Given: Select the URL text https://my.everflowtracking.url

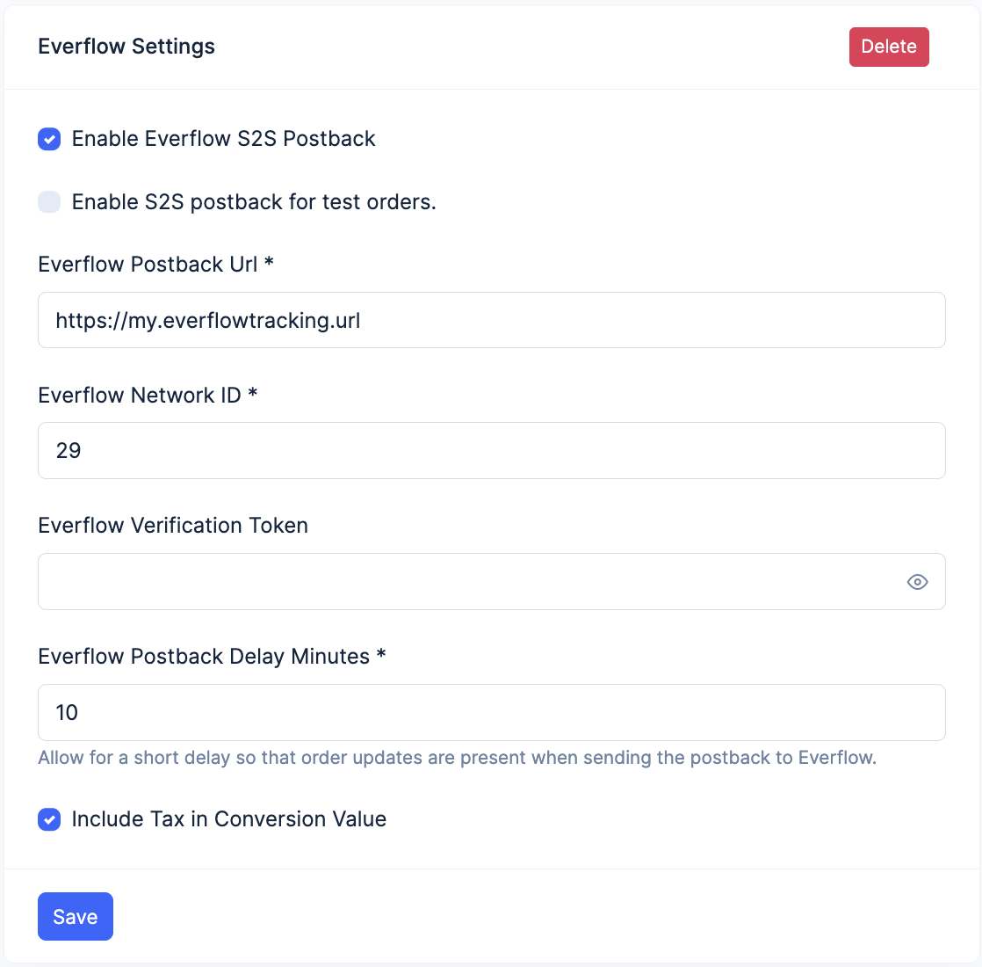Looking at the screenshot, I should 207,320.
